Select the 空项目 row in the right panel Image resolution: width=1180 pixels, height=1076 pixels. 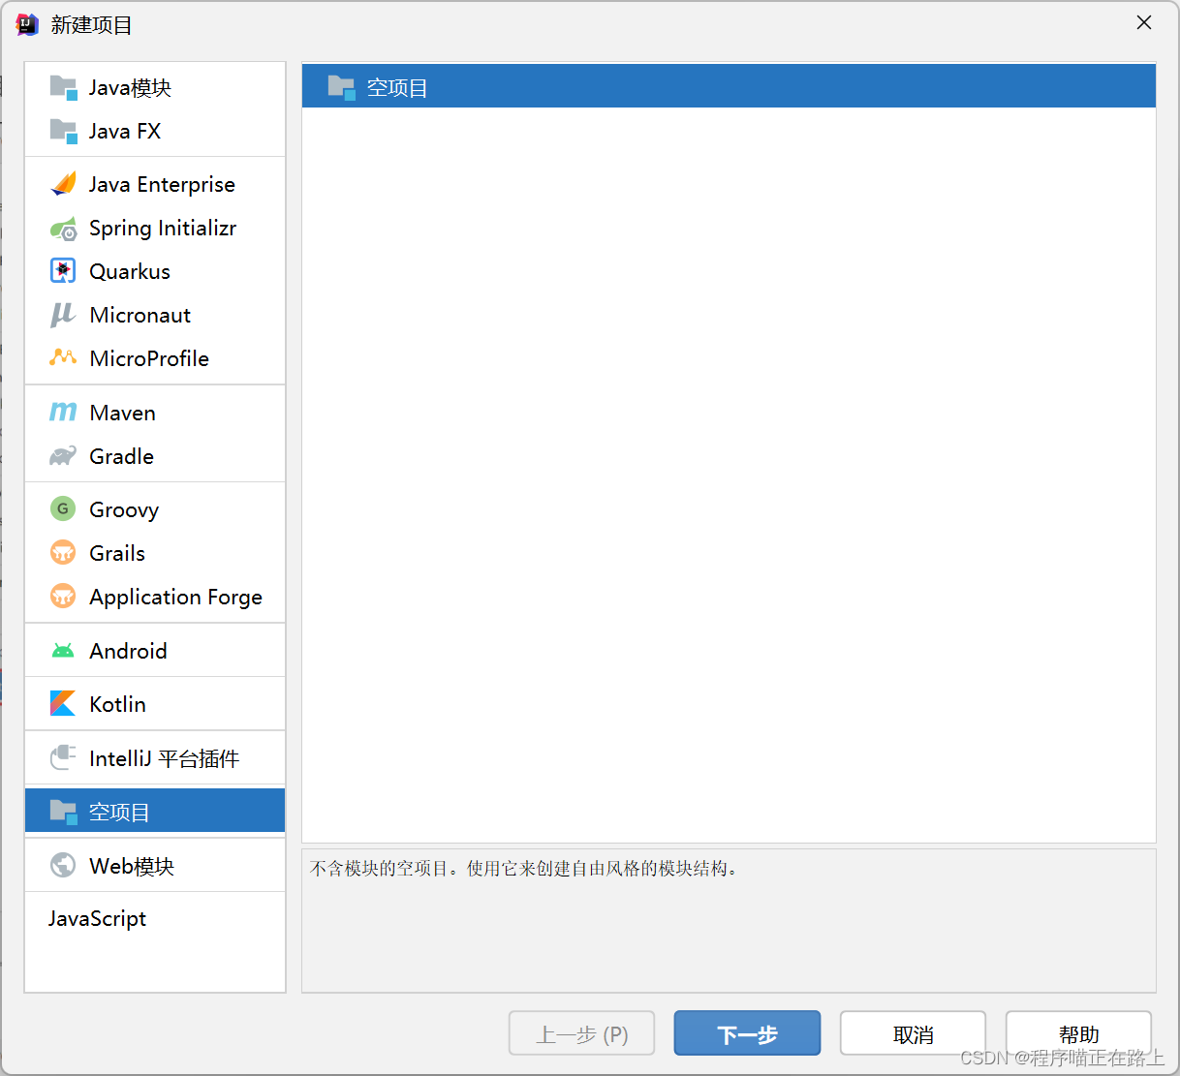pyautogui.click(x=729, y=87)
